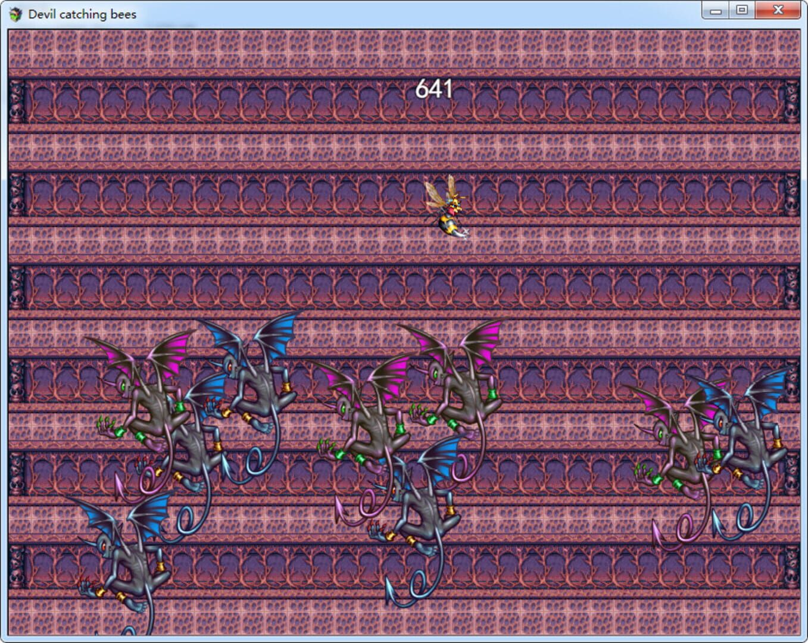
Task: Click the score counter showing 641
Action: tap(433, 89)
